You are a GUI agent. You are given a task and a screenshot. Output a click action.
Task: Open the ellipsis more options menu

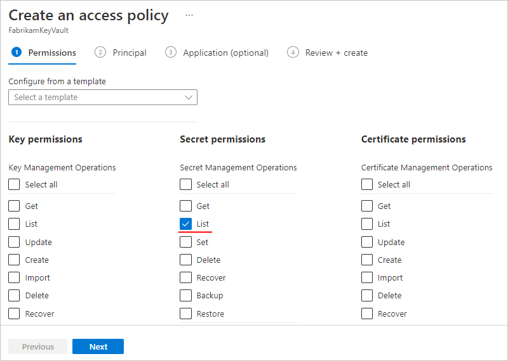(189, 15)
